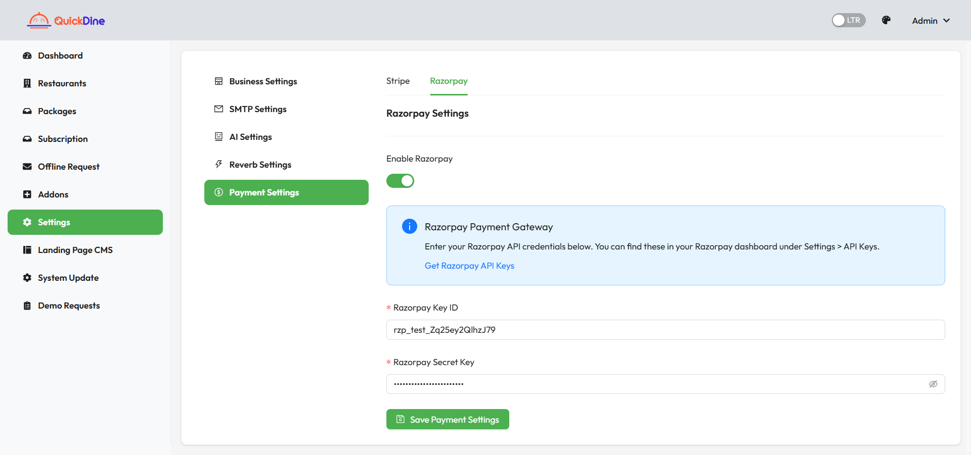The image size is (971, 455).
Task: Click the Razorpay Secret Key input field
Action: pyautogui.click(x=666, y=384)
